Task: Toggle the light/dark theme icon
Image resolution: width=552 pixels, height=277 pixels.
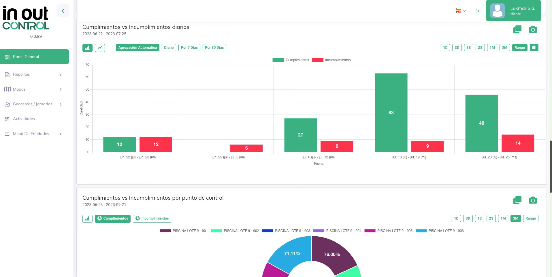Action: pos(478,11)
